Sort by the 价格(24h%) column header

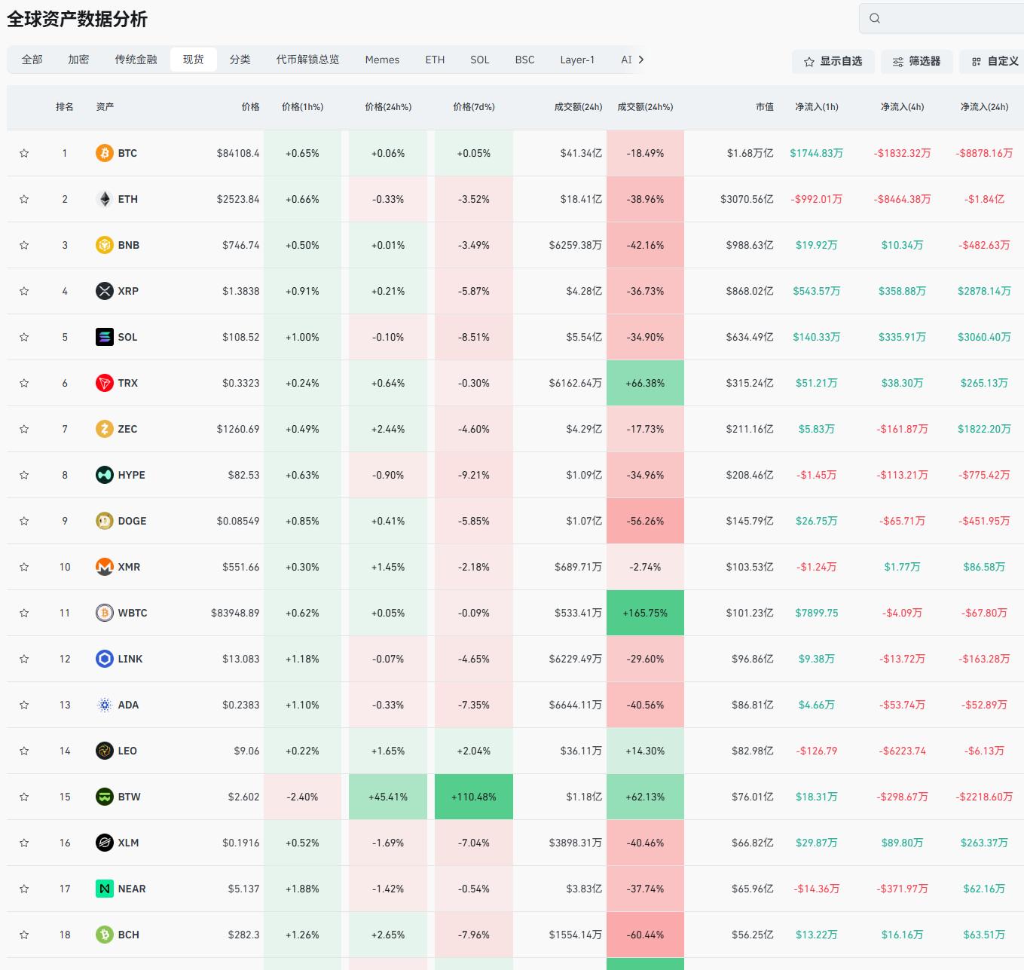[x=388, y=107]
